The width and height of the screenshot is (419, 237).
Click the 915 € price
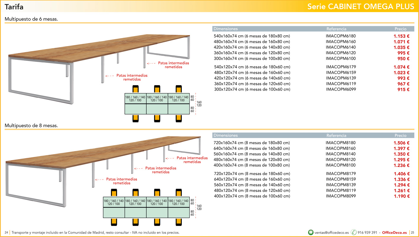coord(403,89)
